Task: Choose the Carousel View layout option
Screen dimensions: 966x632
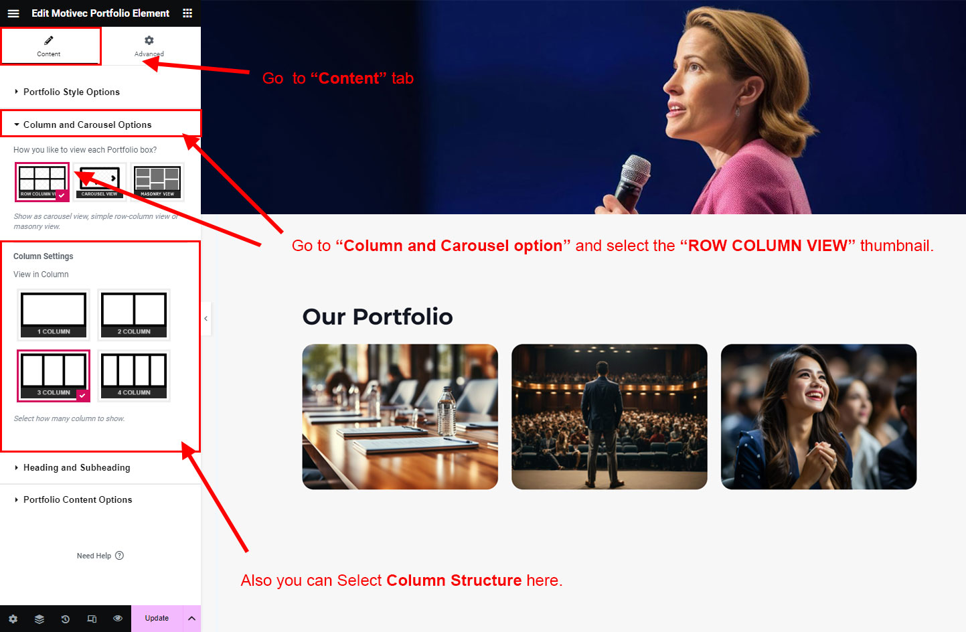Action: (x=100, y=181)
